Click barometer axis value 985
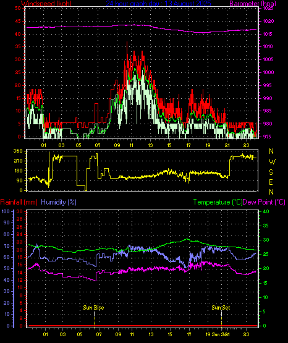 click(x=268, y=111)
